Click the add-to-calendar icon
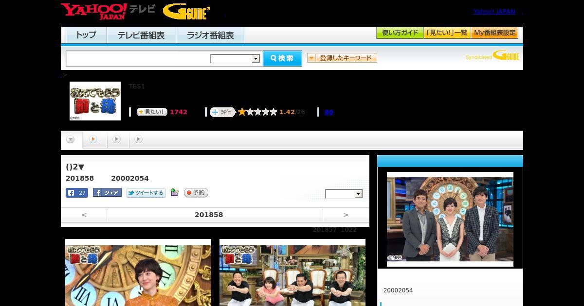584x306 pixels. click(175, 193)
